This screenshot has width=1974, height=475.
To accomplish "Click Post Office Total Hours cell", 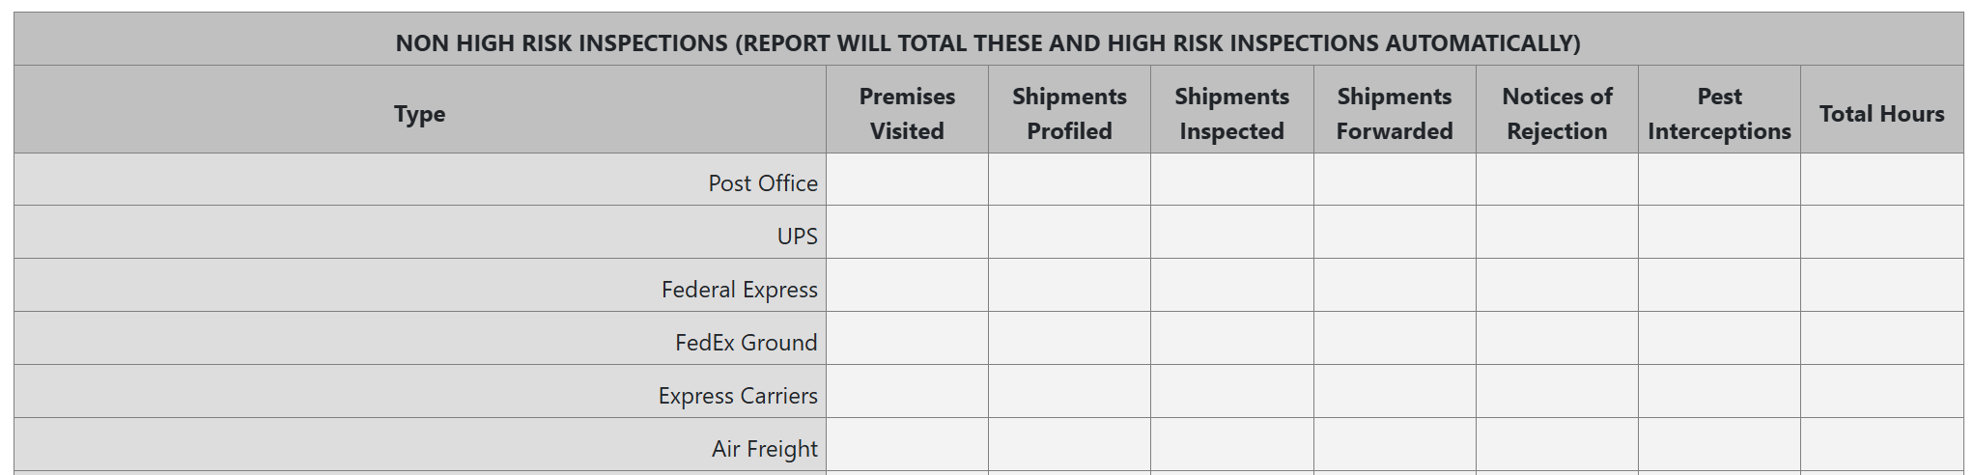I will tap(1881, 180).
